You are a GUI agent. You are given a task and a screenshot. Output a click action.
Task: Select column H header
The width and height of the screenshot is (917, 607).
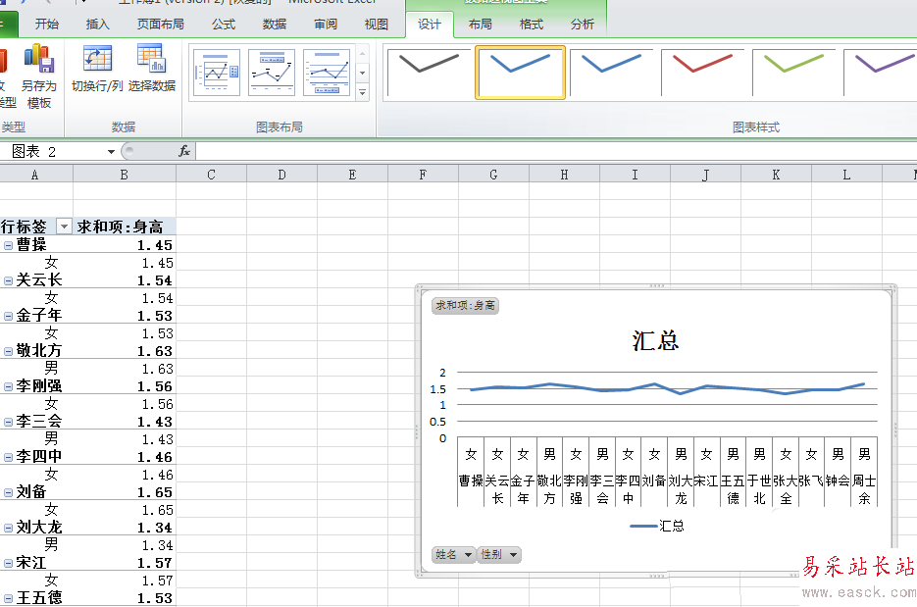coord(564,175)
